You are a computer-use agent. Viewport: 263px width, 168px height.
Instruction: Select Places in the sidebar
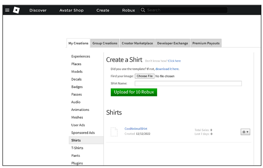pos(76,64)
